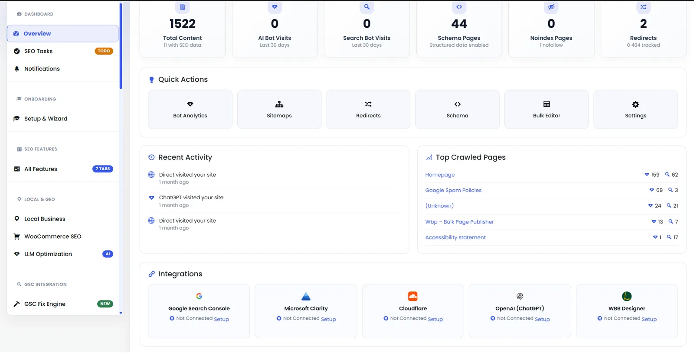Click the Quick Actions lightbulb icon
This screenshot has width=694, height=353.
point(151,80)
